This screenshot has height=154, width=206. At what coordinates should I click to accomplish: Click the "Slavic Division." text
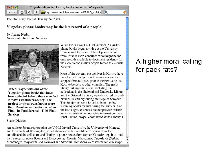[17, 121]
